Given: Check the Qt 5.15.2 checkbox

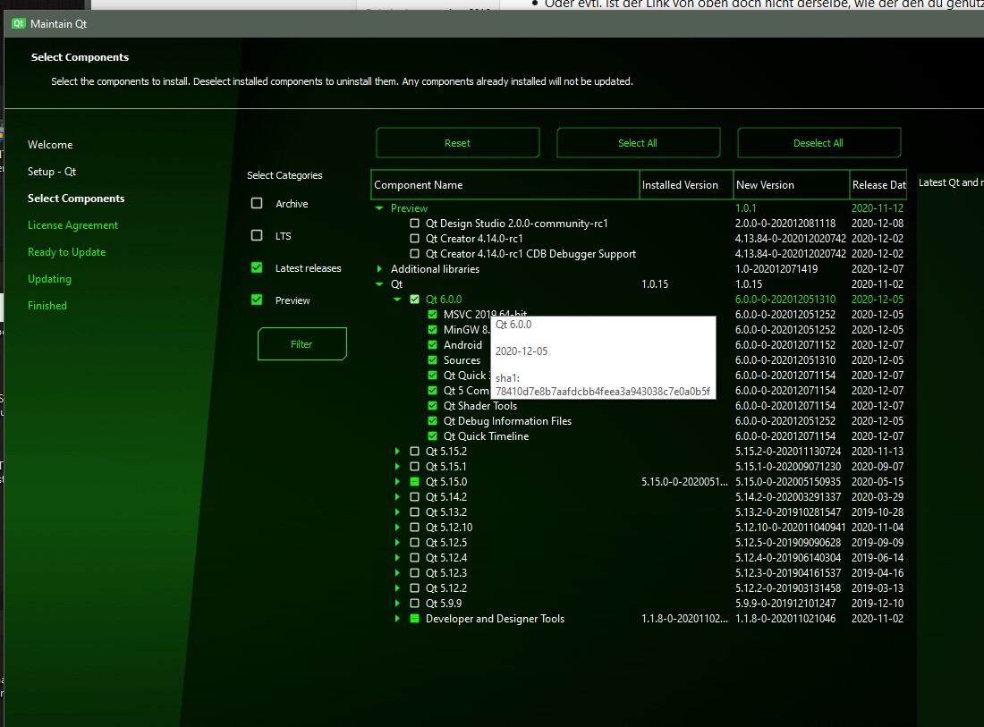Looking at the screenshot, I should [x=414, y=451].
